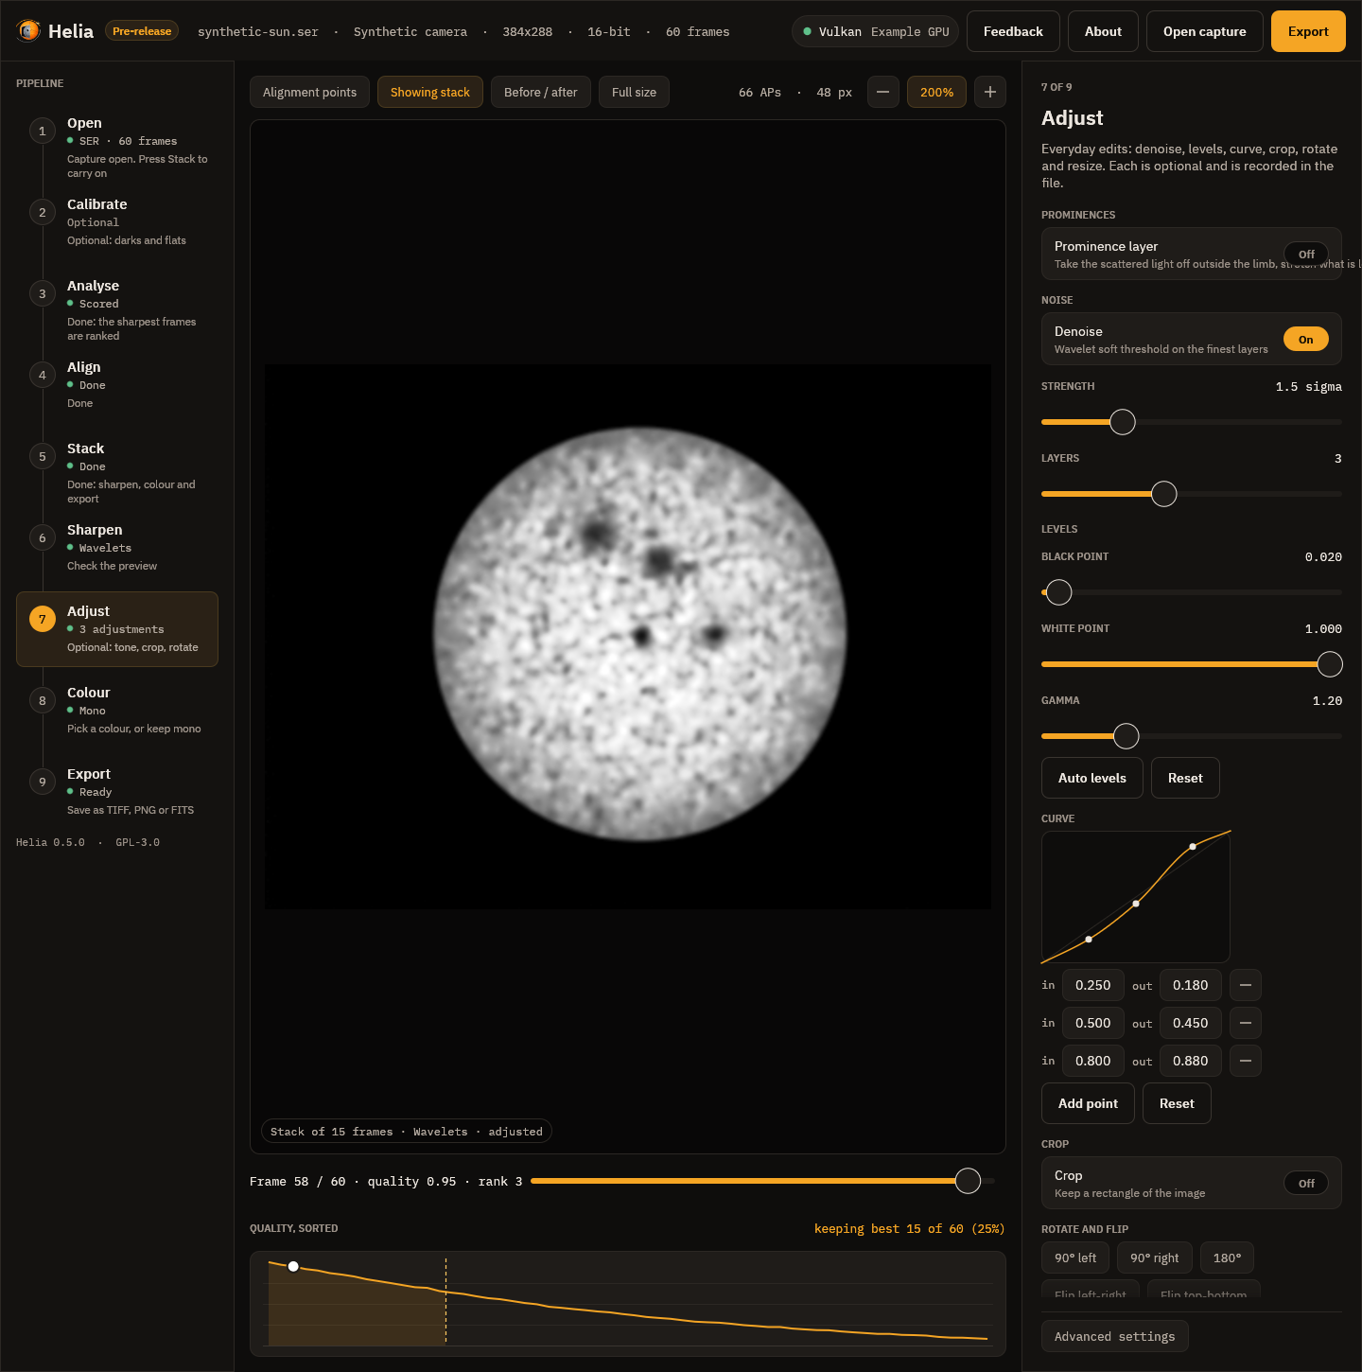Screen dimensions: 1362x1372
Task: Select step 2 Calibrate circle
Action: coord(42,212)
